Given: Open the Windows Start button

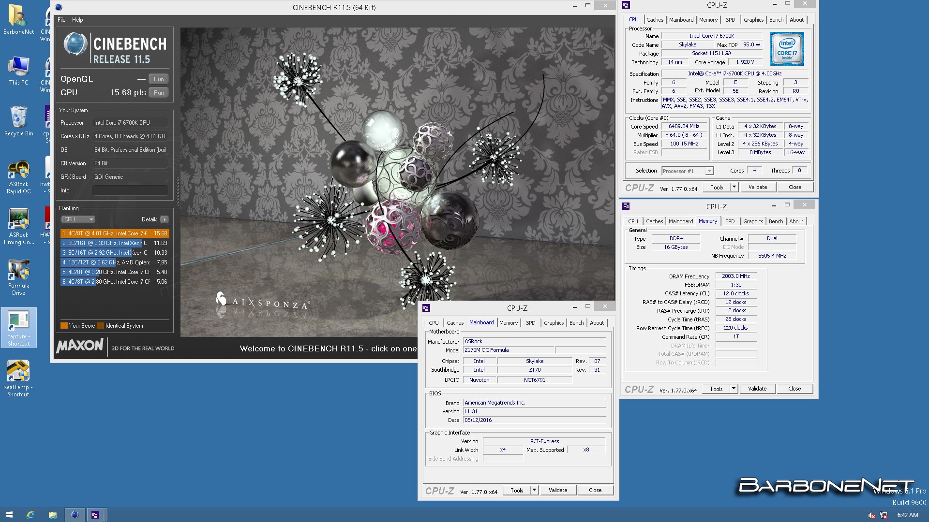Looking at the screenshot, I should coord(9,515).
